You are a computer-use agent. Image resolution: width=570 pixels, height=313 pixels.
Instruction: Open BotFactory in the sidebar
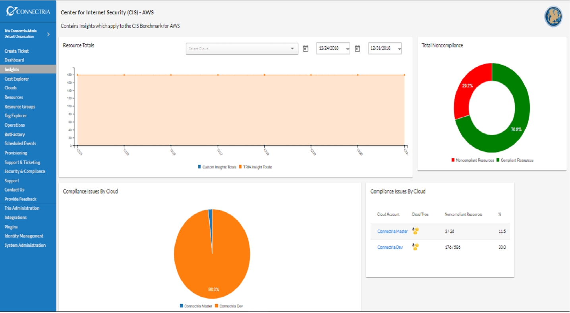pos(15,134)
